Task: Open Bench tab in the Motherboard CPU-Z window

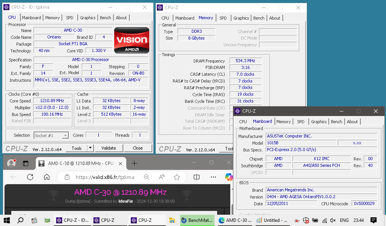Action: (337, 122)
